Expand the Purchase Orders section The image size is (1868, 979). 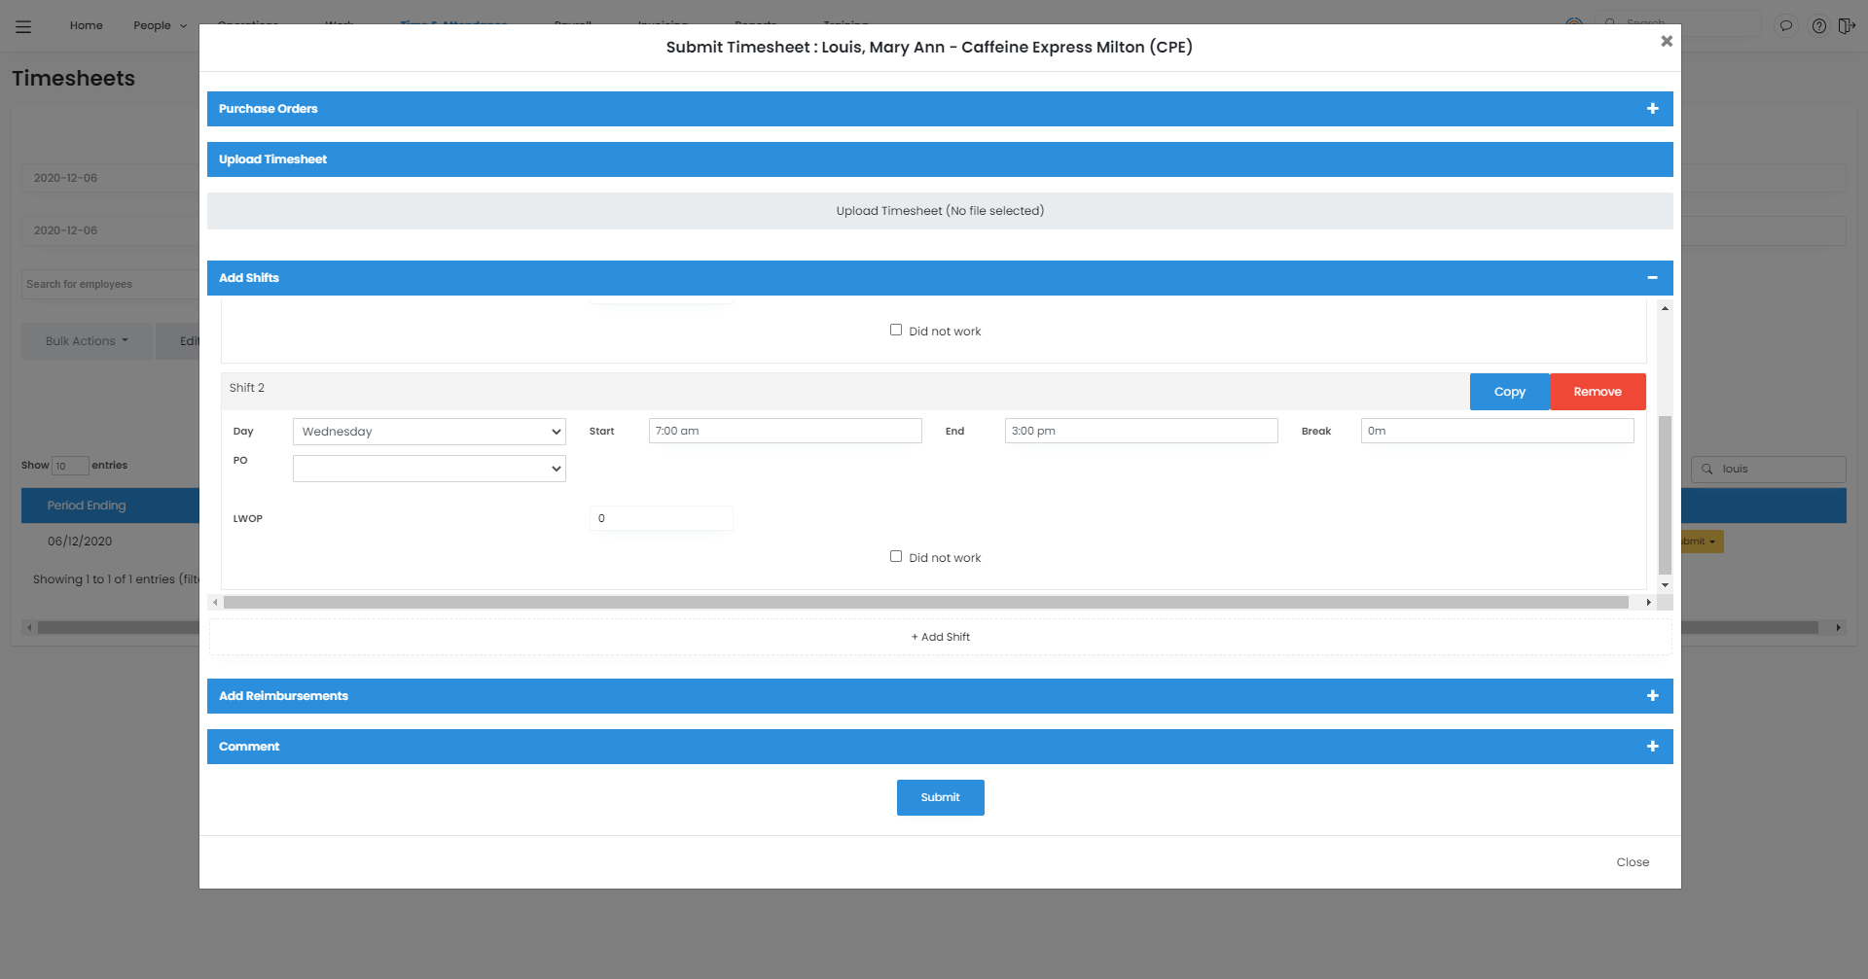pos(1652,108)
